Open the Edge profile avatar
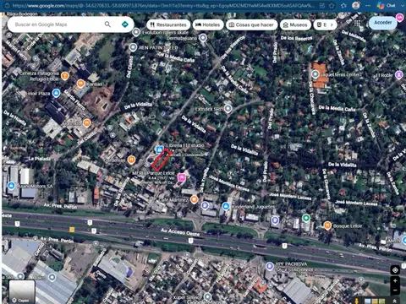 pyautogui.click(x=356, y=5)
